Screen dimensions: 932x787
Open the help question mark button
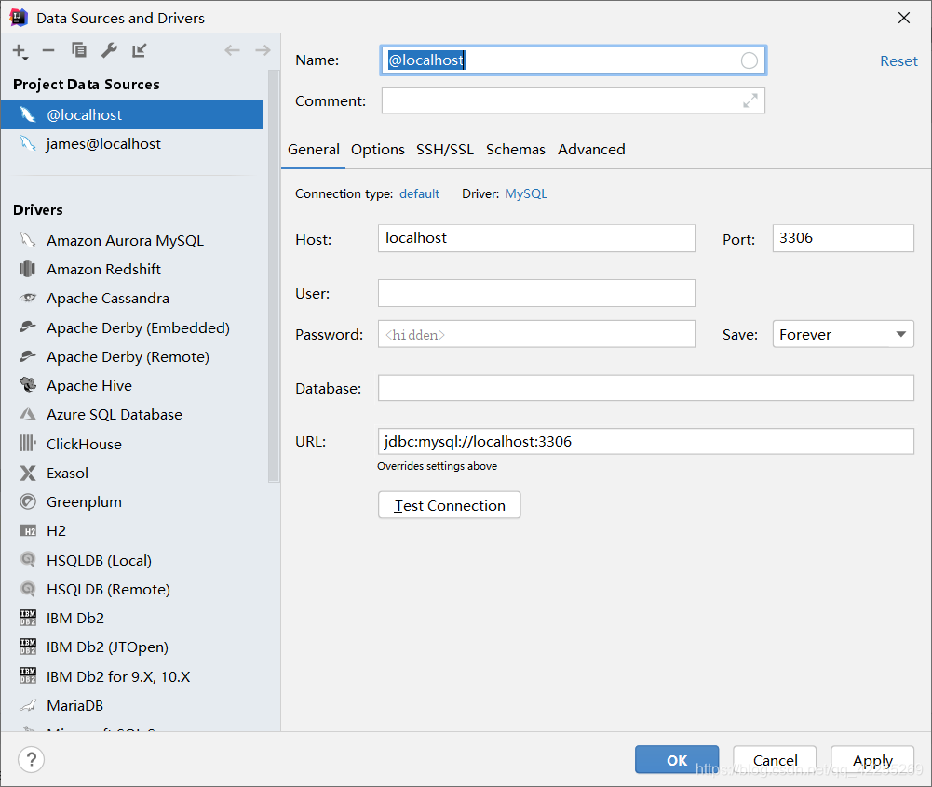click(31, 759)
